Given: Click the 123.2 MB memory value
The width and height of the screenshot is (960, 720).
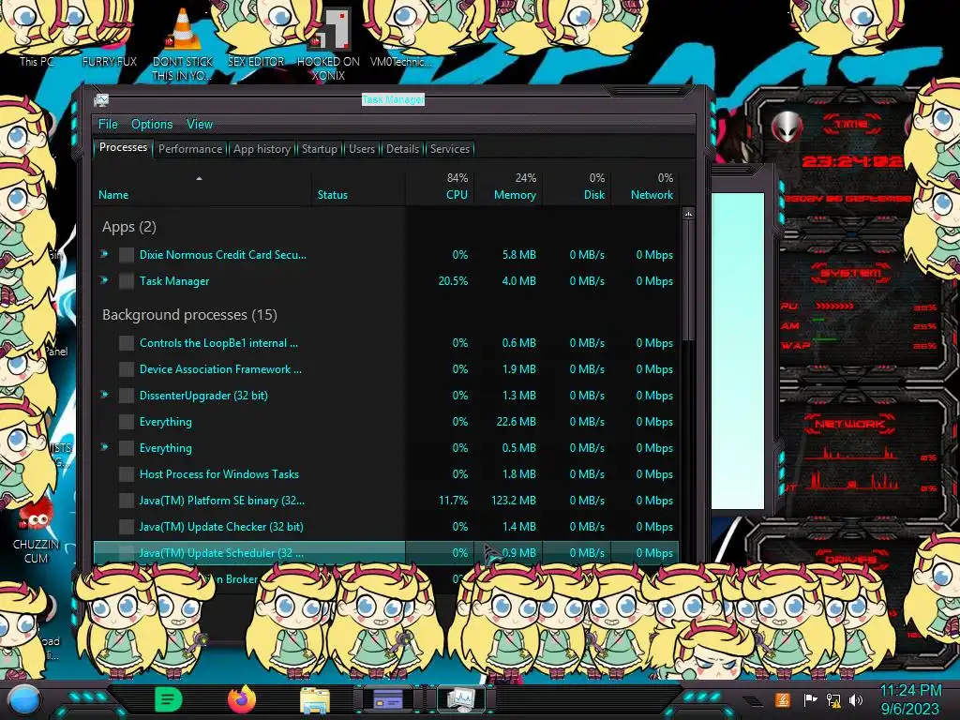Looking at the screenshot, I should tap(513, 501).
